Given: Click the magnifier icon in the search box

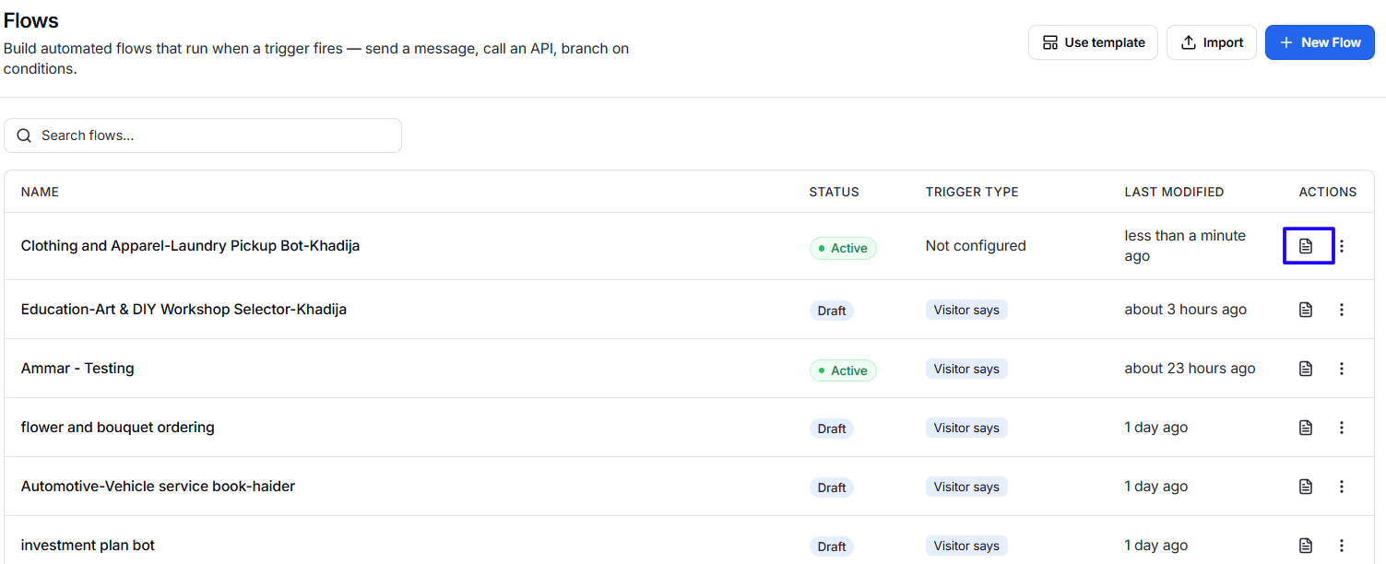Looking at the screenshot, I should 24,135.
